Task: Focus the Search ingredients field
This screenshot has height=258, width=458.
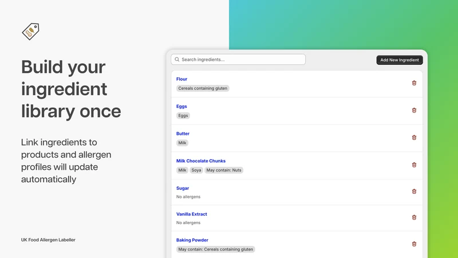Action: pyautogui.click(x=238, y=60)
